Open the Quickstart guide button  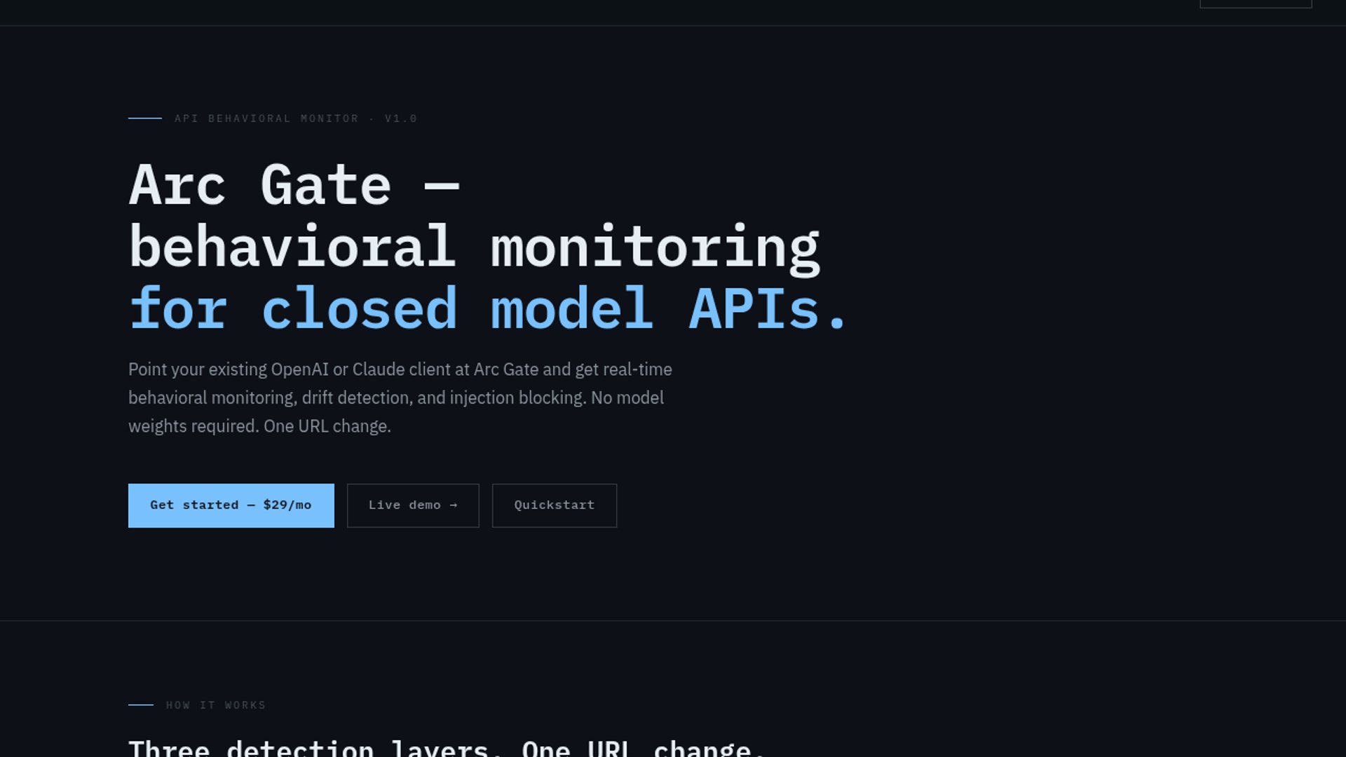554,505
